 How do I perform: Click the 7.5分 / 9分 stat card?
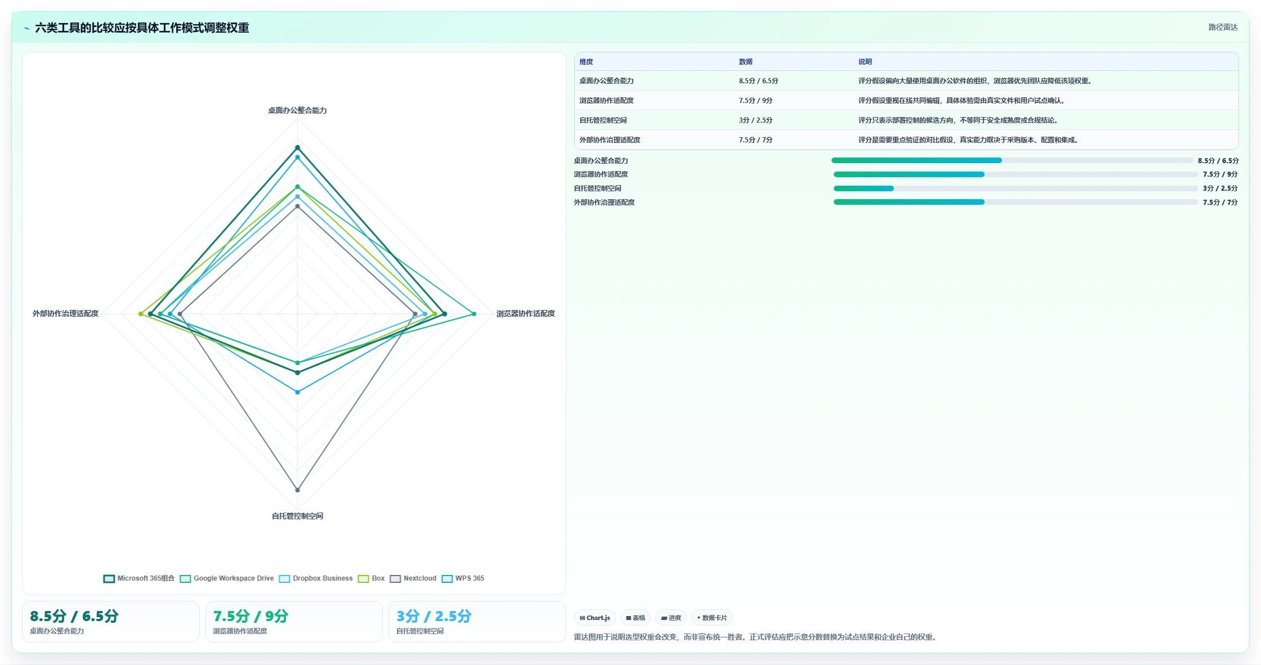click(294, 622)
